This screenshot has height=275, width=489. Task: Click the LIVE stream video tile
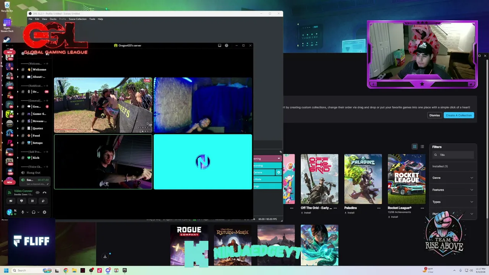click(103, 105)
